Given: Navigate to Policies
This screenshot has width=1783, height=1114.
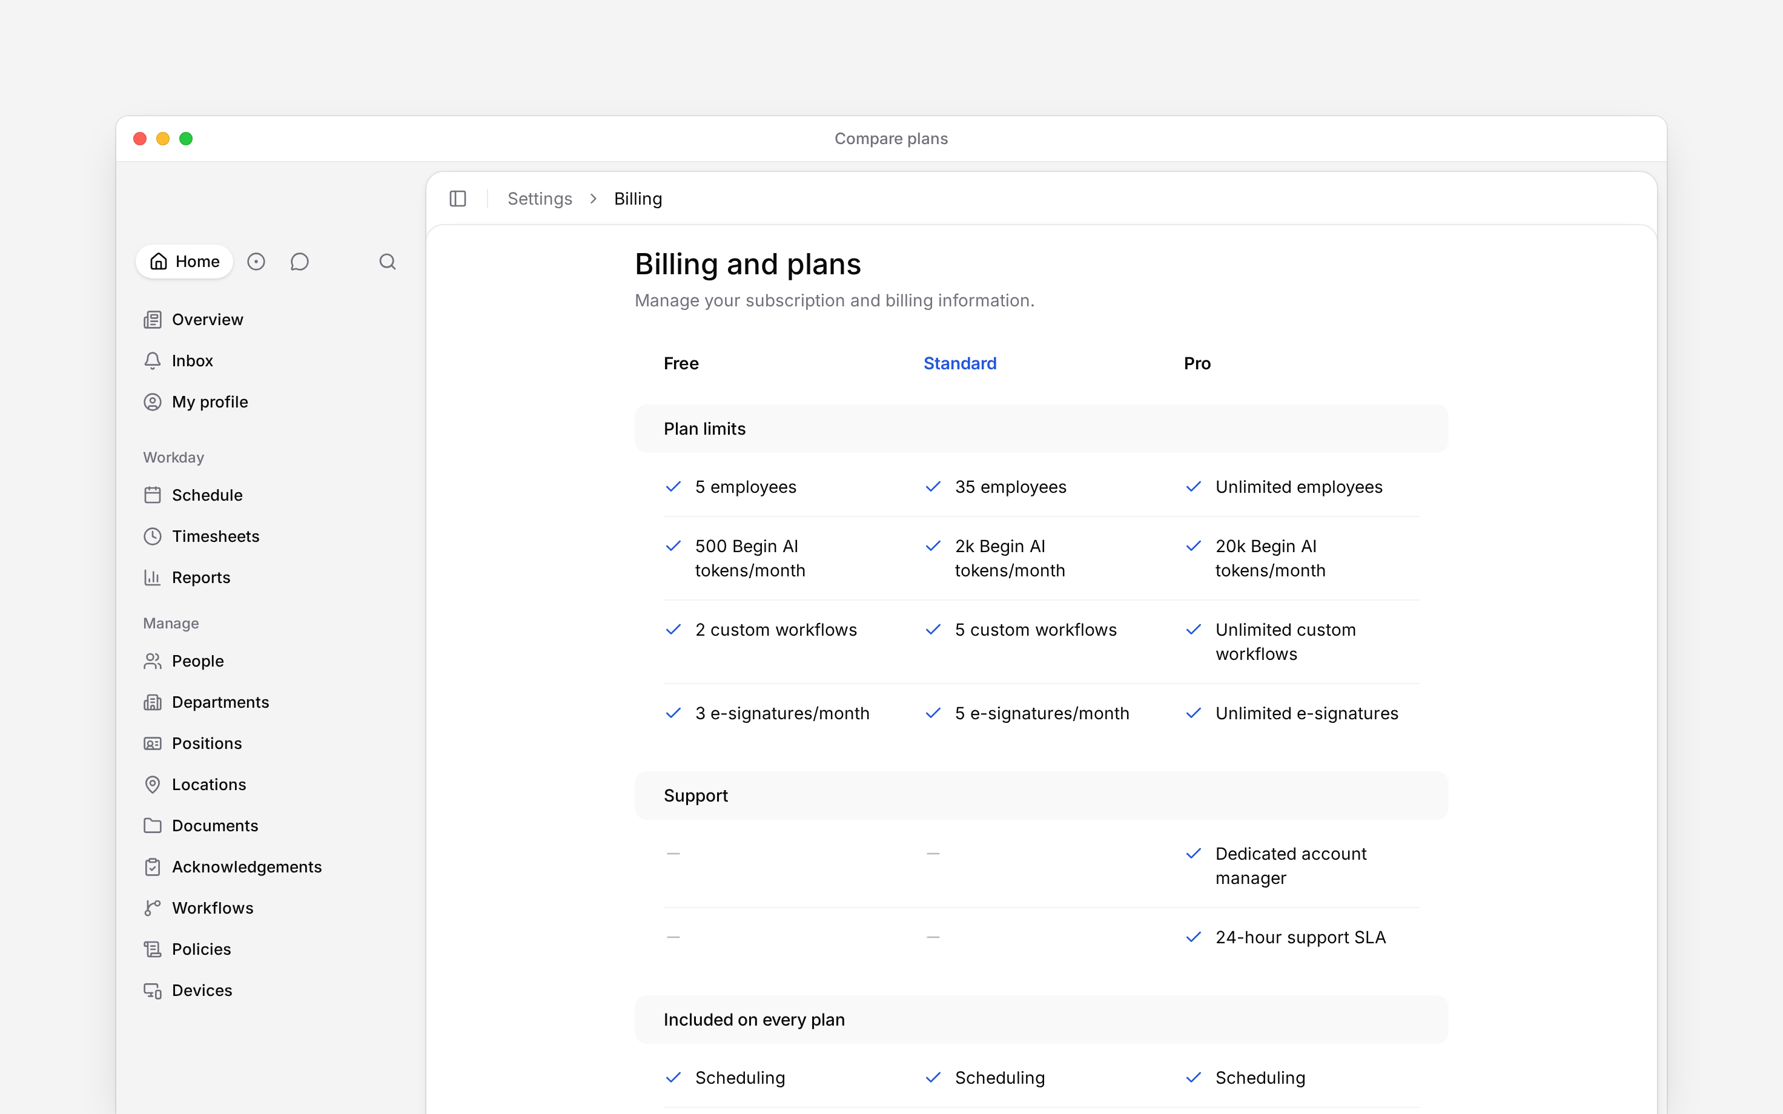Looking at the screenshot, I should (202, 950).
